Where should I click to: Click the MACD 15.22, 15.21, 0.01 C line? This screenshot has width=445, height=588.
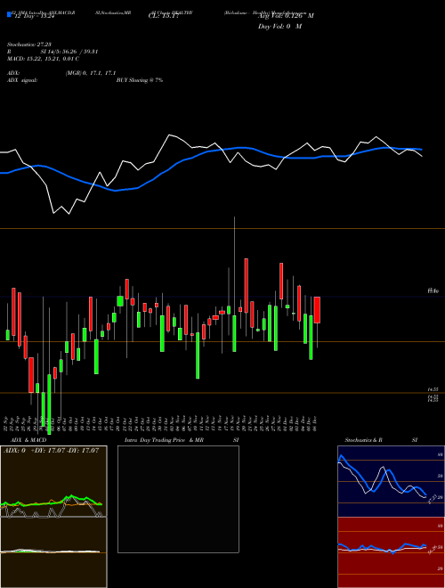click(x=44, y=59)
